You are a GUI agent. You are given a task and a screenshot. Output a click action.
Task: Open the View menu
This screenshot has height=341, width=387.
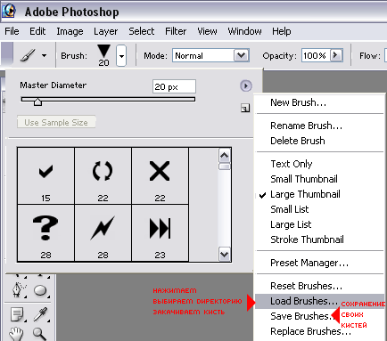click(x=207, y=31)
